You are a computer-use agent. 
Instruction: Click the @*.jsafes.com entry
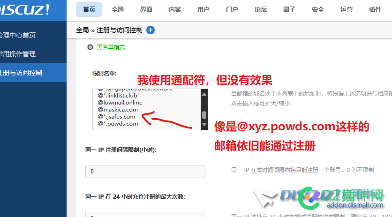coord(116,117)
